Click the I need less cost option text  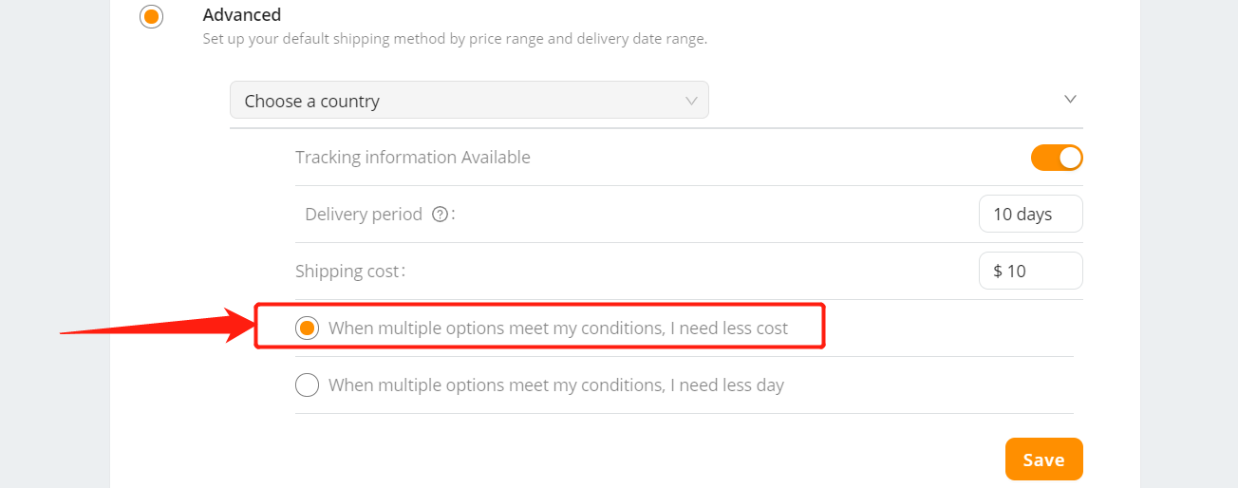point(558,328)
